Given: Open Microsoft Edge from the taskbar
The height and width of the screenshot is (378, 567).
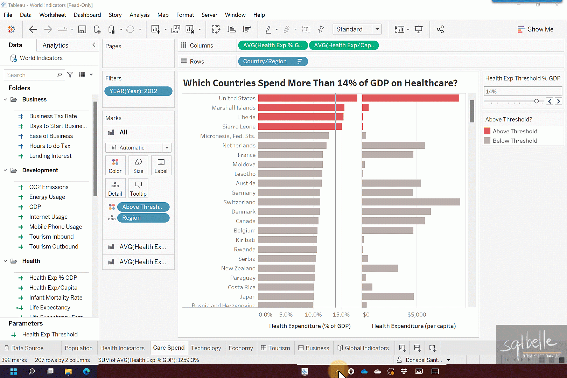Looking at the screenshot, I should [x=86, y=371].
